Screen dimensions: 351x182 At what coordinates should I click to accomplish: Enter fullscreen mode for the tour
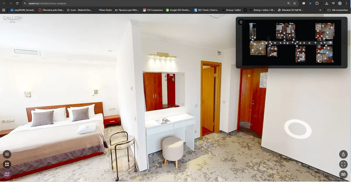[343, 164]
